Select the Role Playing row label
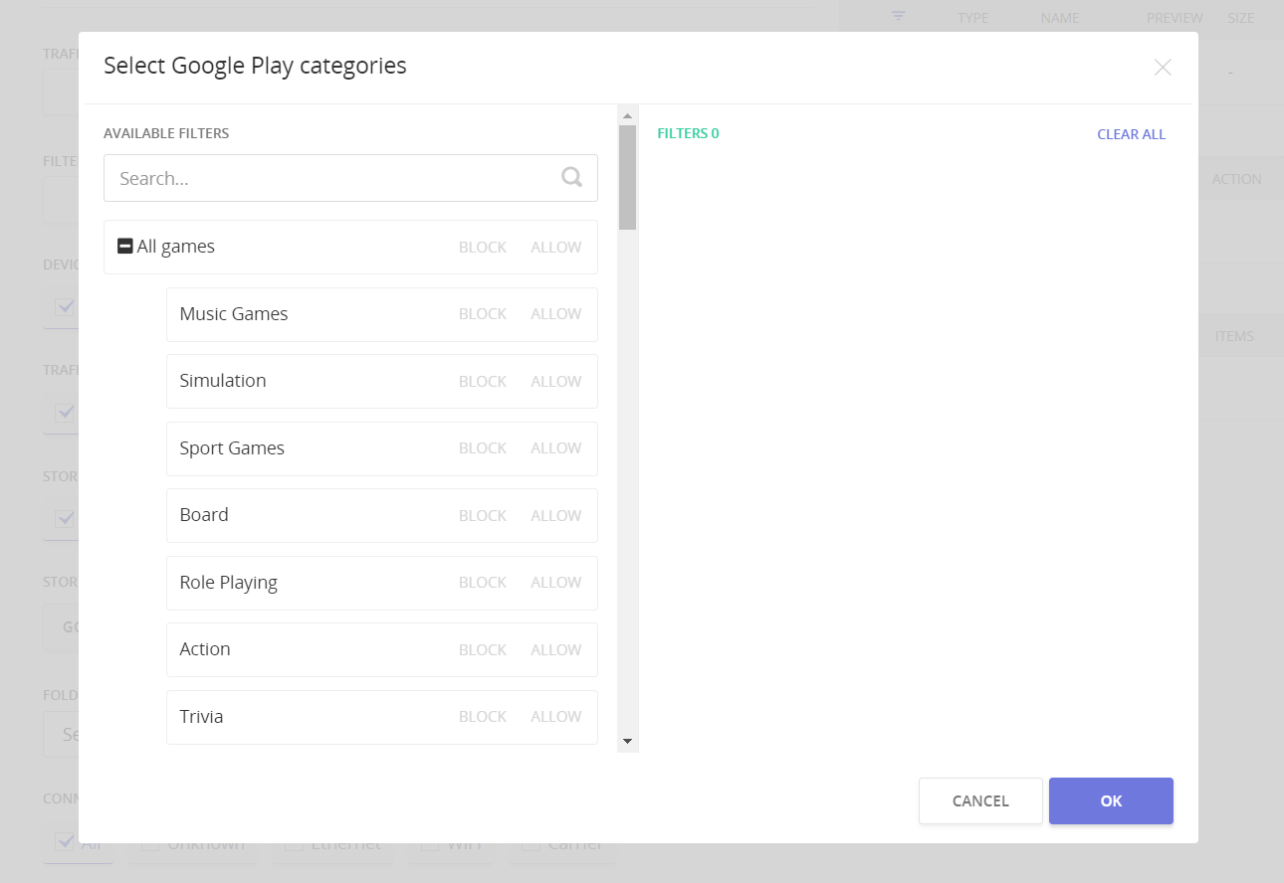Image resolution: width=1284 pixels, height=883 pixels. tap(228, 583)
